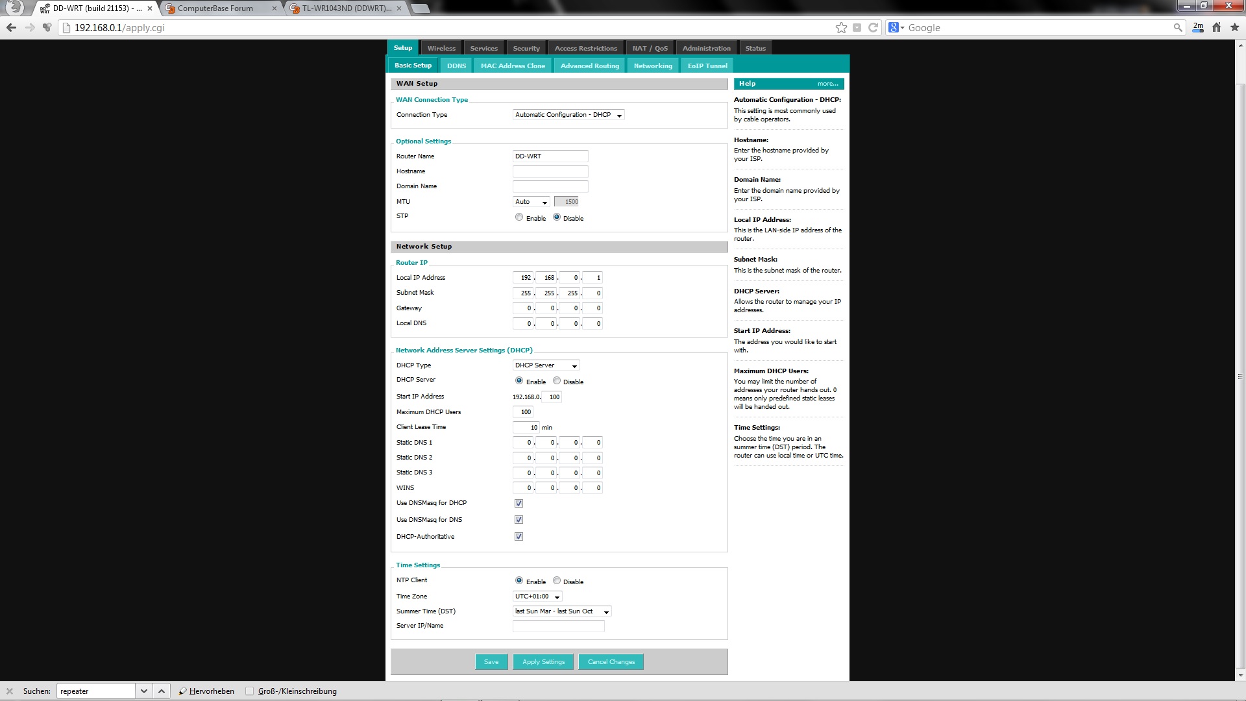The width and height of the screenshot is (1246, 701).
Task: Click the Hervorheben highlight icon
Action: (183, 691)
